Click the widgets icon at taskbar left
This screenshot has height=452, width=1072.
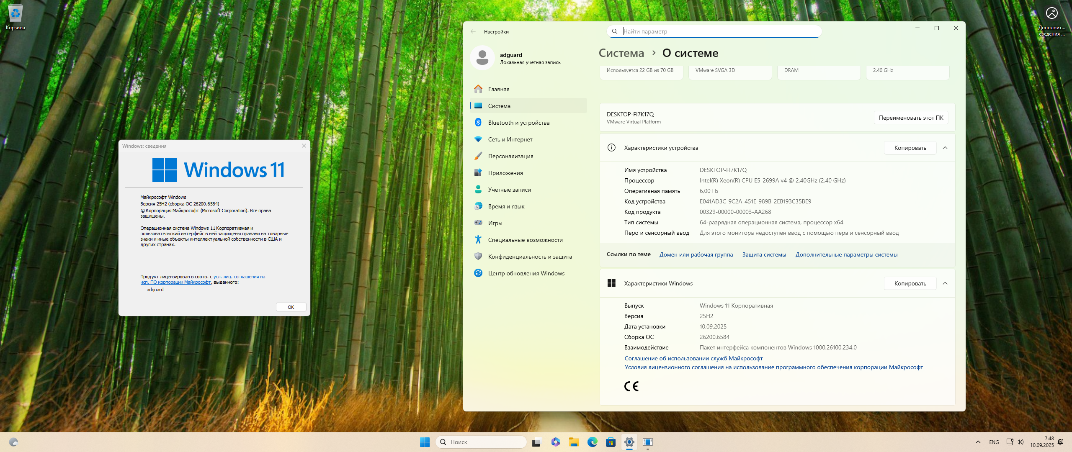13,442
